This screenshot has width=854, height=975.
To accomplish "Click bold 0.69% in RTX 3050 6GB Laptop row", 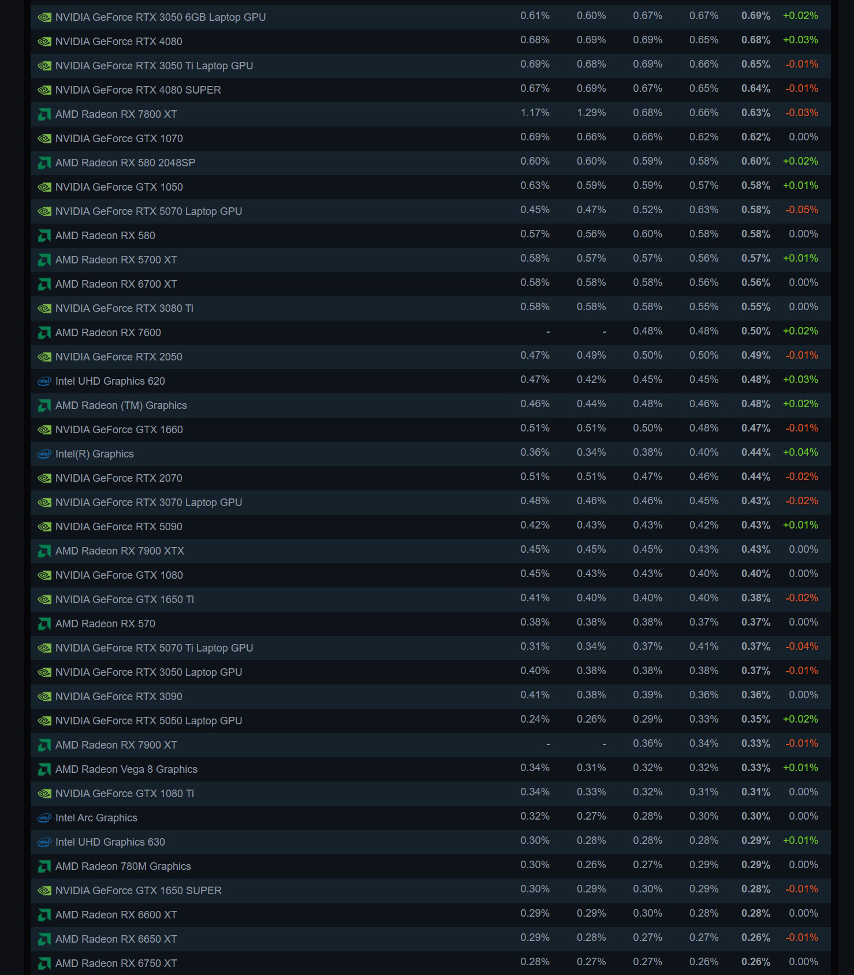I will pyautogui.click(x=756, y=16).
